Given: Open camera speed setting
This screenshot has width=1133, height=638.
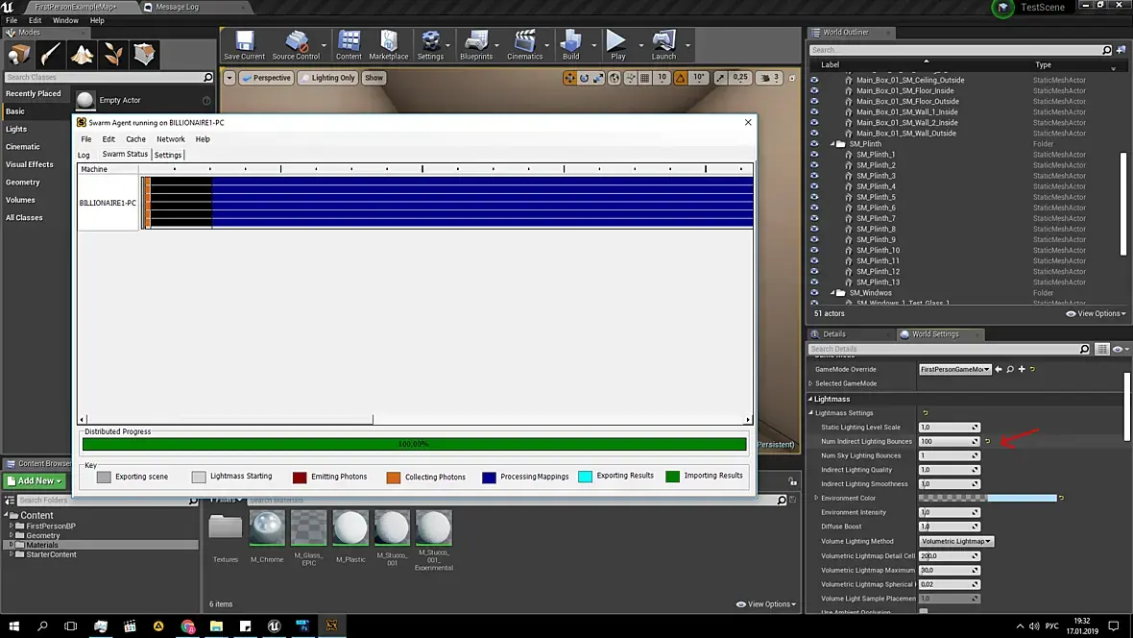Looking at the screenshot, I should [769, 78].
